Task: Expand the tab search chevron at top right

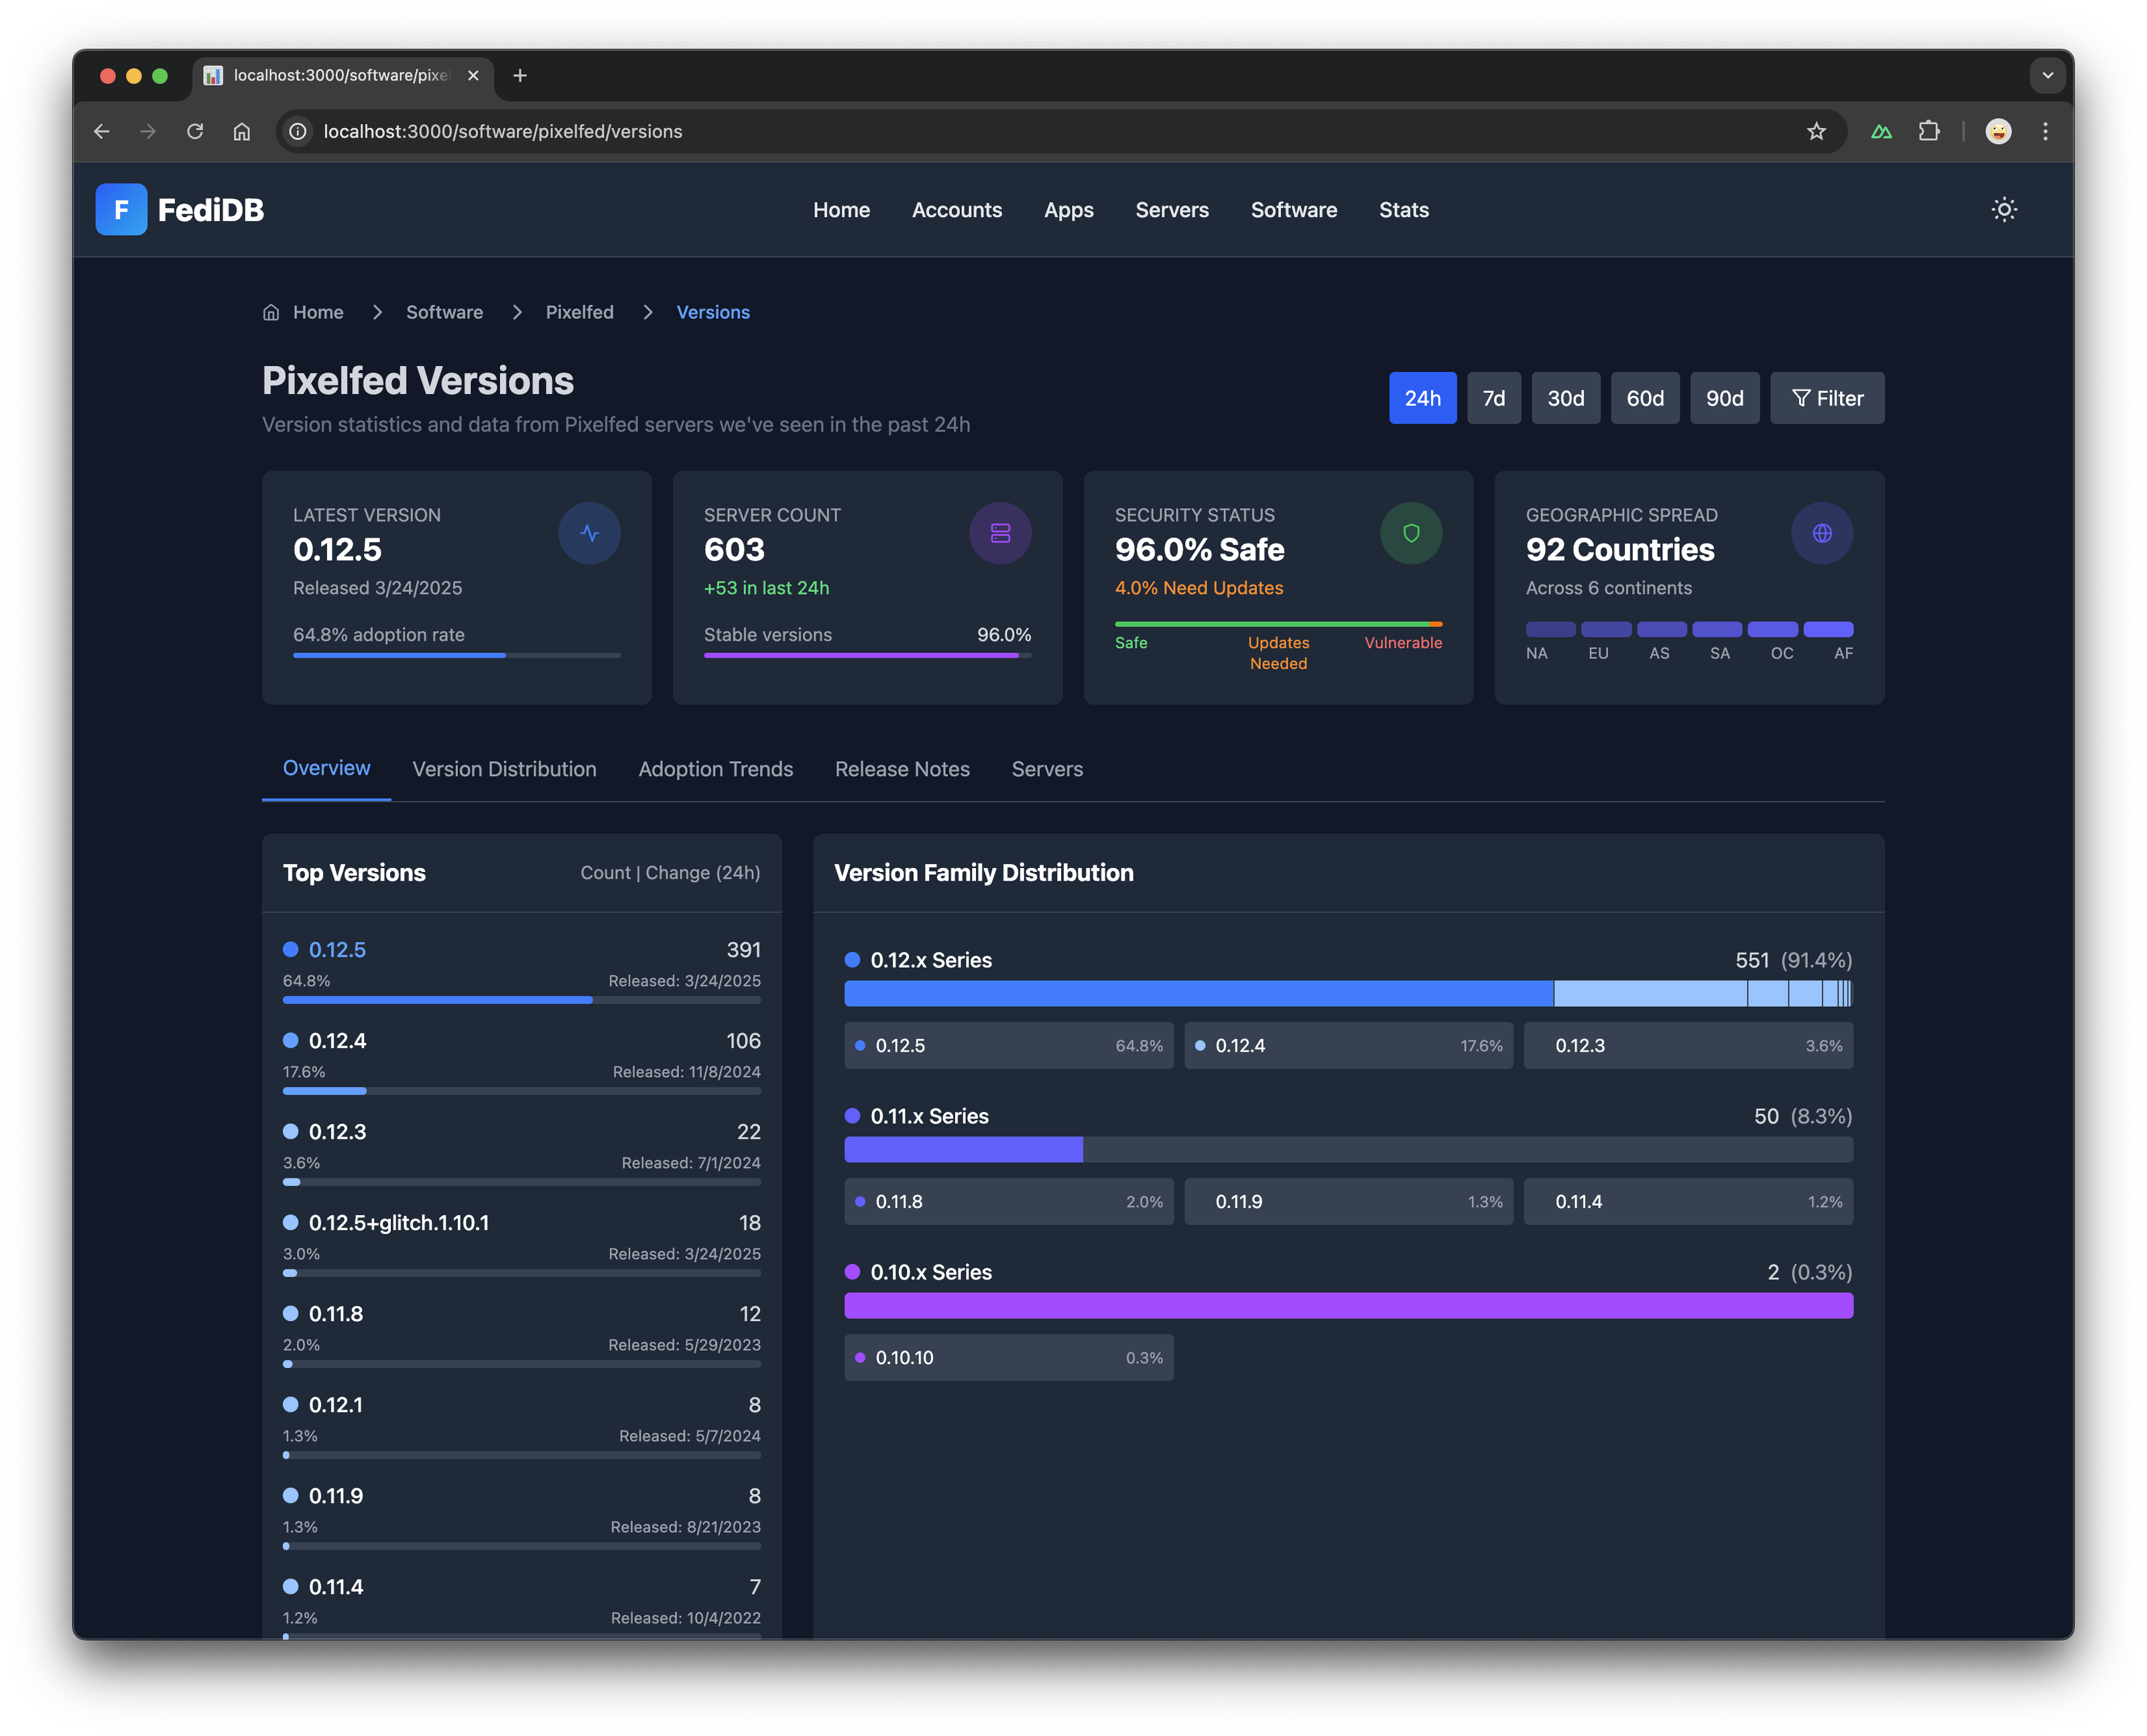Action: tap(2047, 75)
